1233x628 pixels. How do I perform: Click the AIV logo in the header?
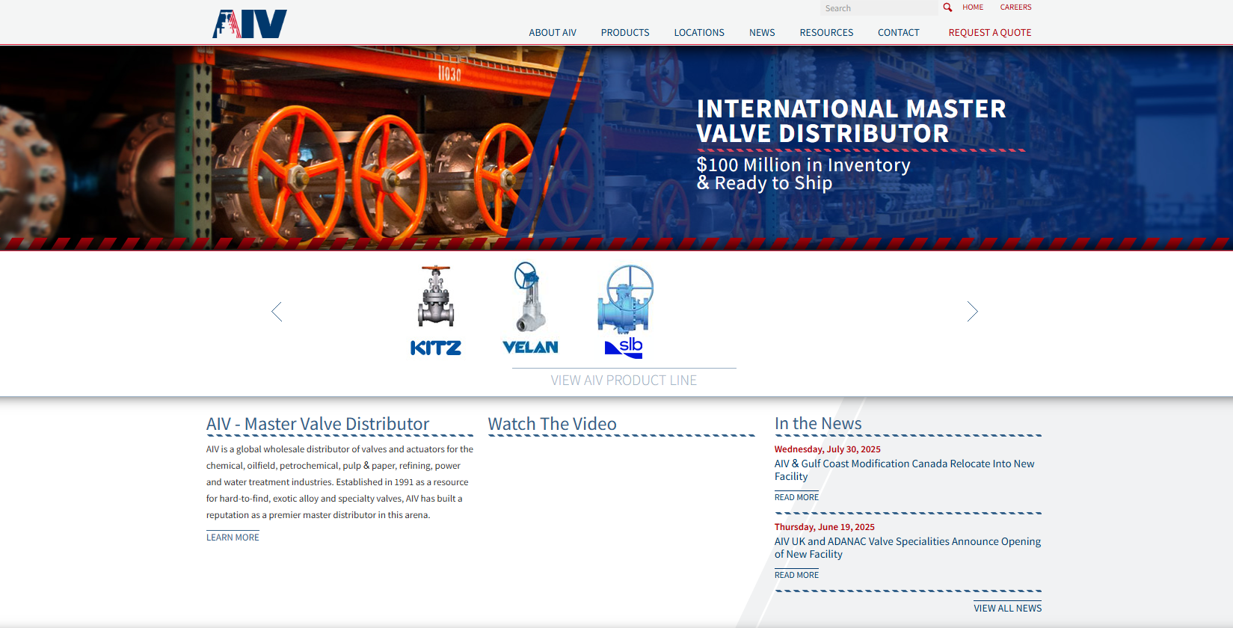tap(250, 23)
